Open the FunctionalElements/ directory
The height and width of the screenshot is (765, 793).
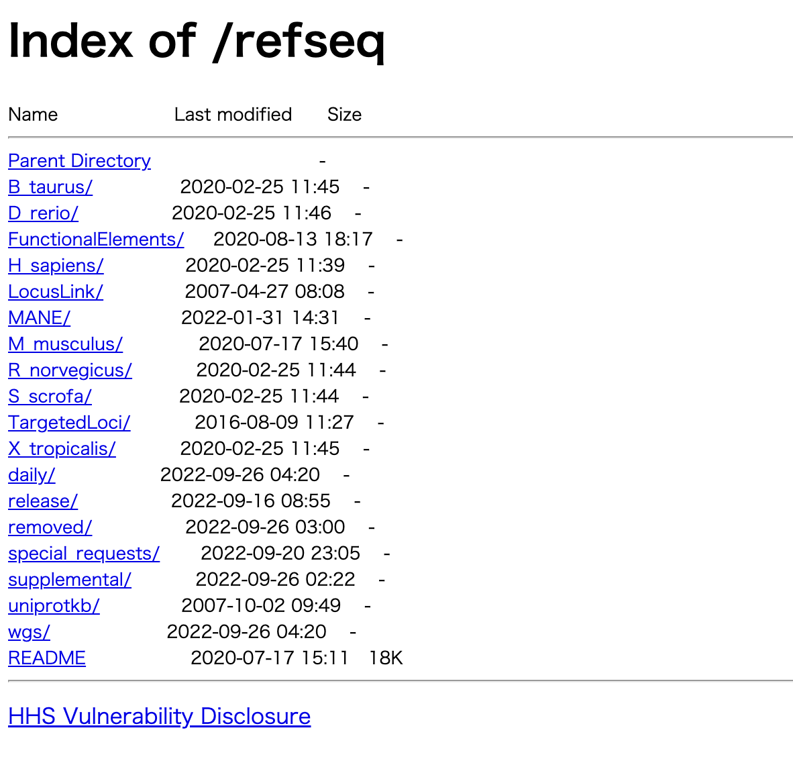point(96,240)
